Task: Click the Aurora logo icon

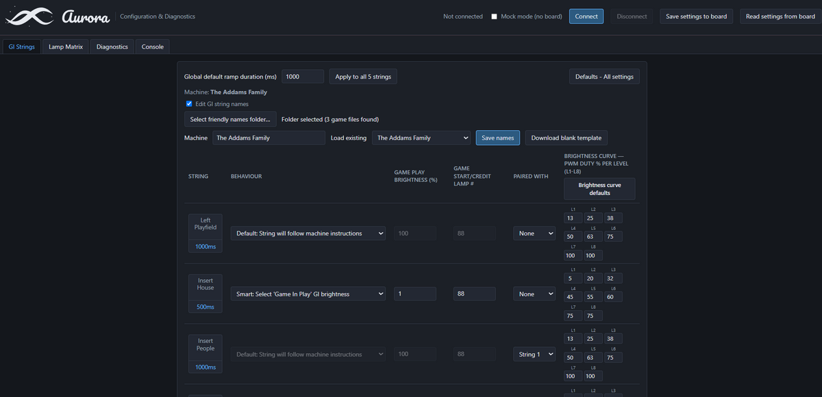Action: [x=29, y=16]
